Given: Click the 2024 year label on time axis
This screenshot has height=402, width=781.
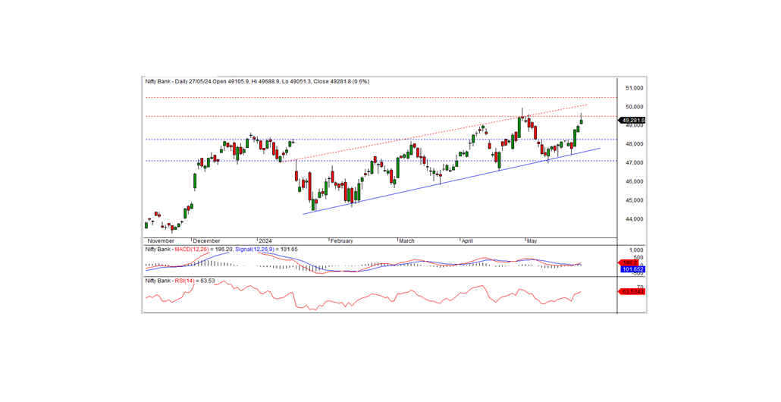Looking at the screenshot, I should click(265, 241).
